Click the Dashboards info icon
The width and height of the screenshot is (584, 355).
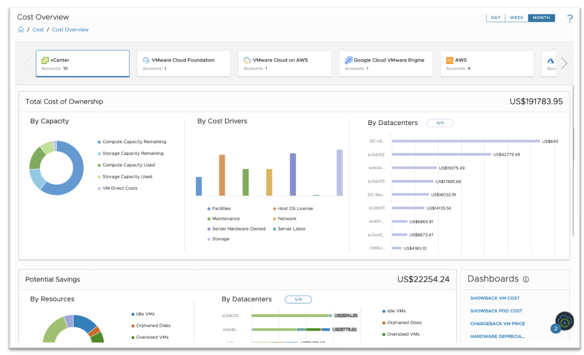click(526, 280)
